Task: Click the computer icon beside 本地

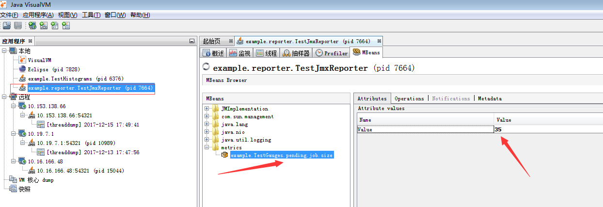Action: coord(13,51)
